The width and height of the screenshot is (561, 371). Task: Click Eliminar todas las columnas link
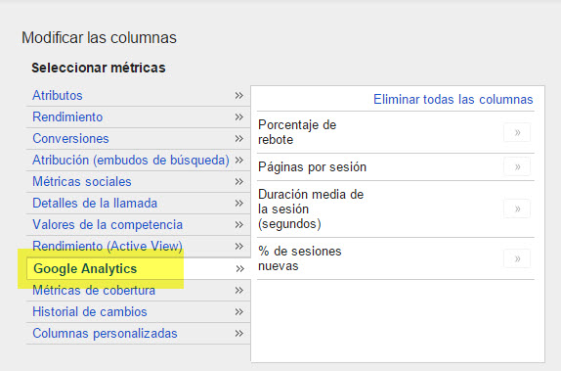(x=453, y=99)
